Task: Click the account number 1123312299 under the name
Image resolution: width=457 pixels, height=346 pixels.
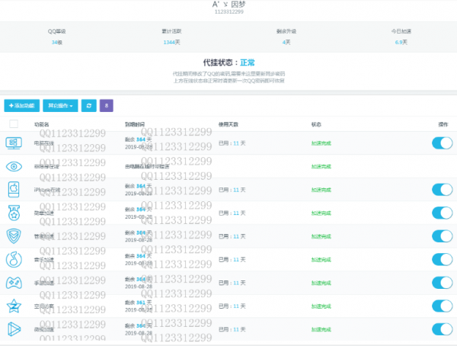Action: coord(229,11)
